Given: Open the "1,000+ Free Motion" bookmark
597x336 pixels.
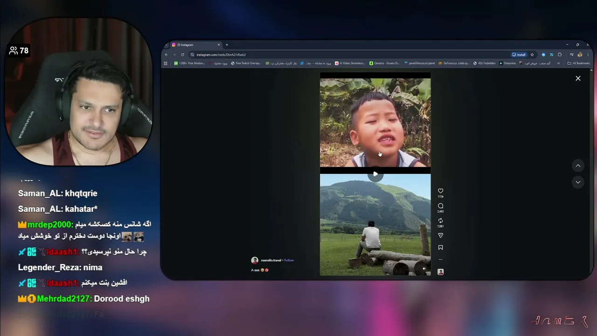Looking at the screenshot, I should click(189, 63).
